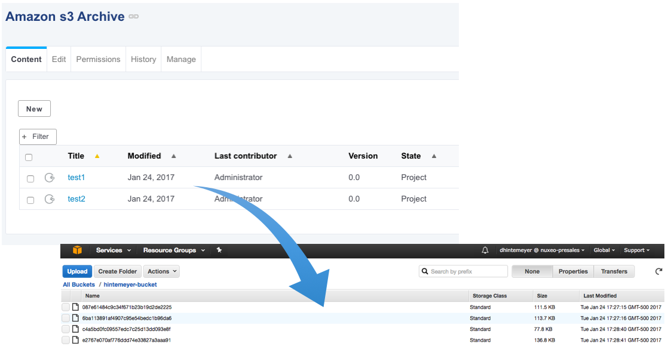Click object name c4a5bd0fc09557edc7c25d13dd093e8f
The height and width of the screenshot is (353, 668).
point(127,329)
